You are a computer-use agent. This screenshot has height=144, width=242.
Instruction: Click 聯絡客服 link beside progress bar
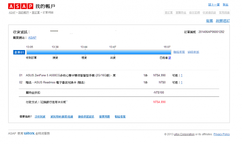tap(179, 52)
